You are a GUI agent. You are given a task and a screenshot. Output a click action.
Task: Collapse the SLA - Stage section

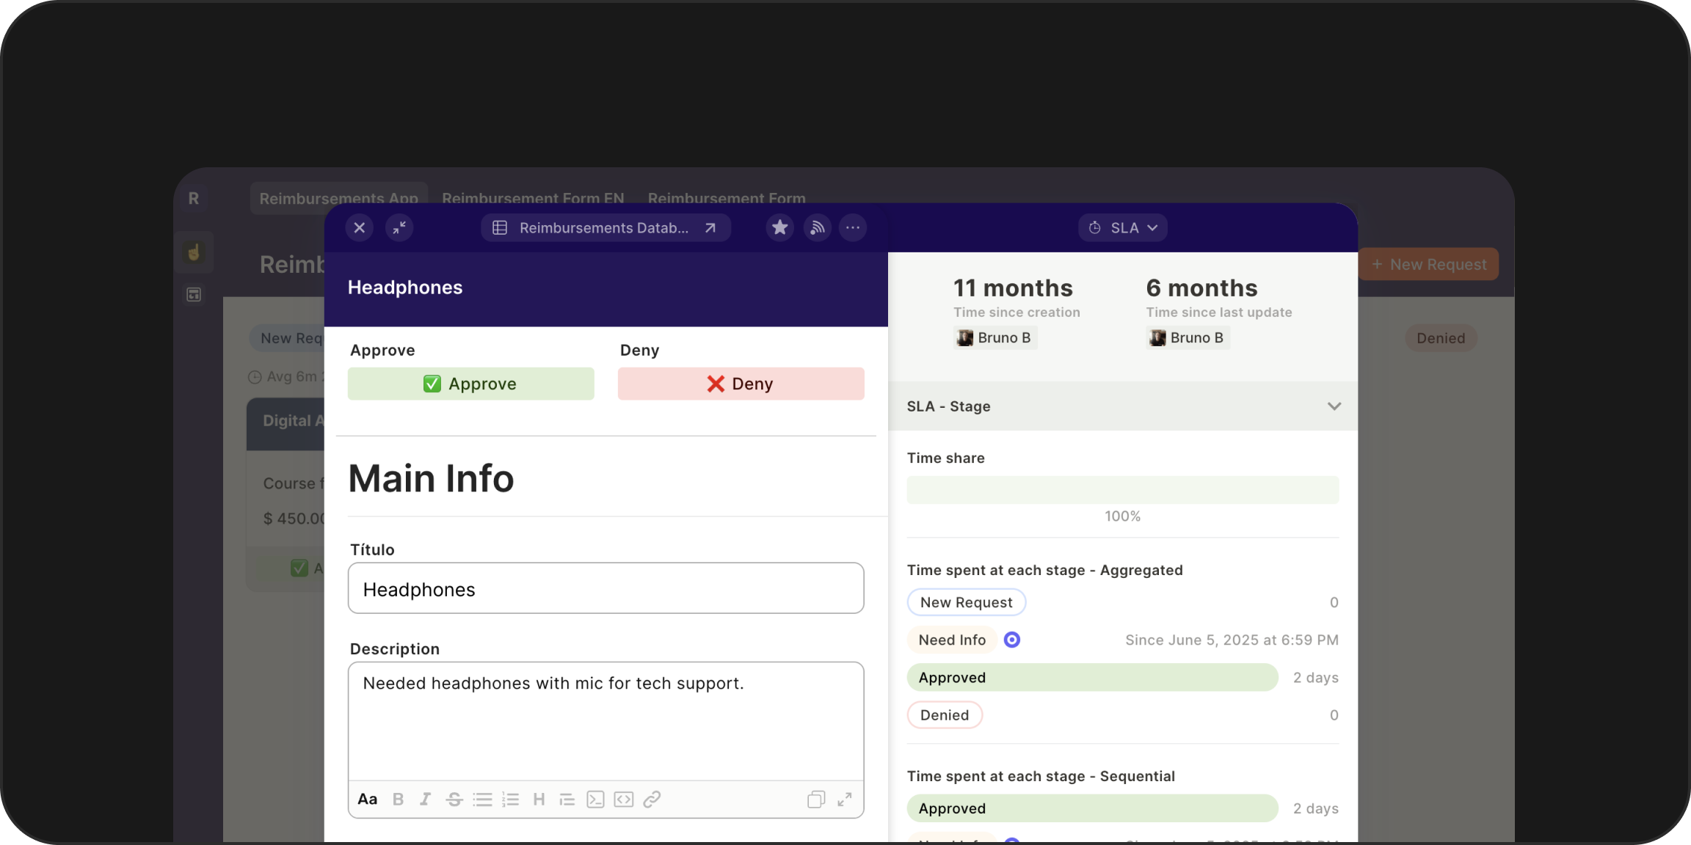(x=1334, y=406)
